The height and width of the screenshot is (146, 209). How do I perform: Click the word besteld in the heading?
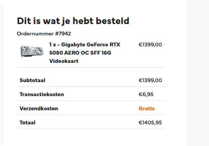click(x=112, y=21)
